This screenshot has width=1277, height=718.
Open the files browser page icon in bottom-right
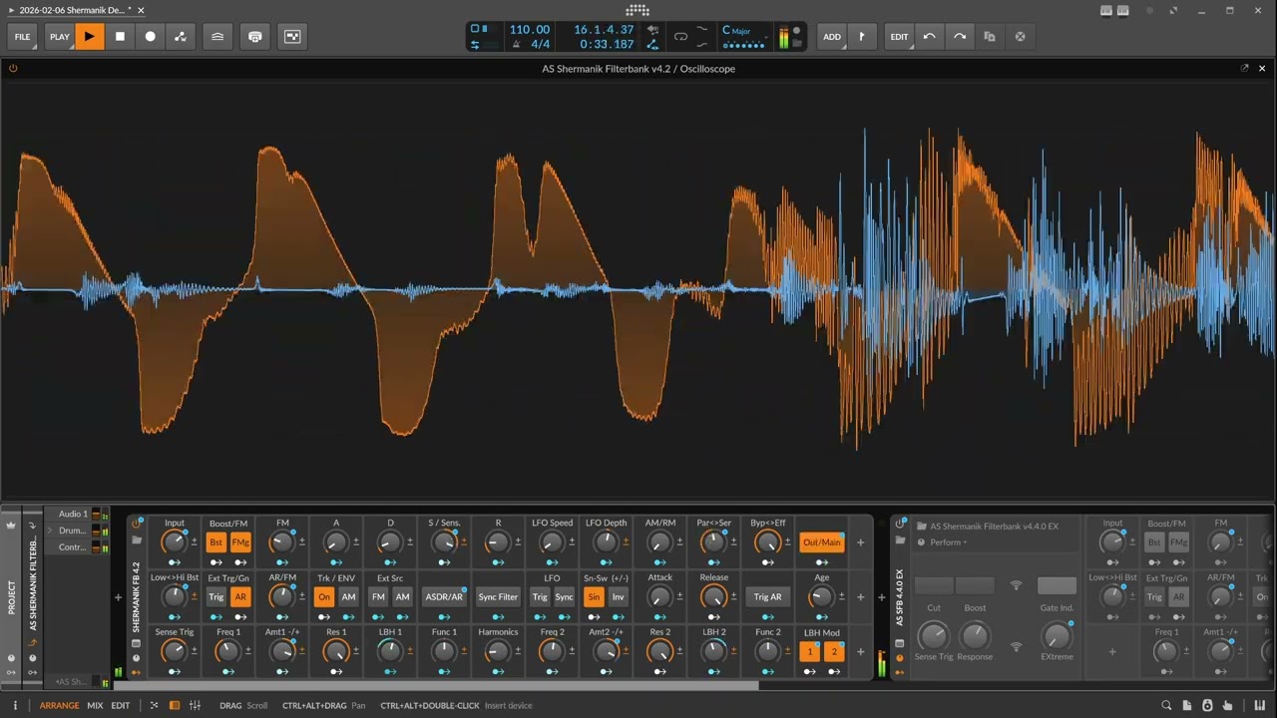(x=1186, y=706)
